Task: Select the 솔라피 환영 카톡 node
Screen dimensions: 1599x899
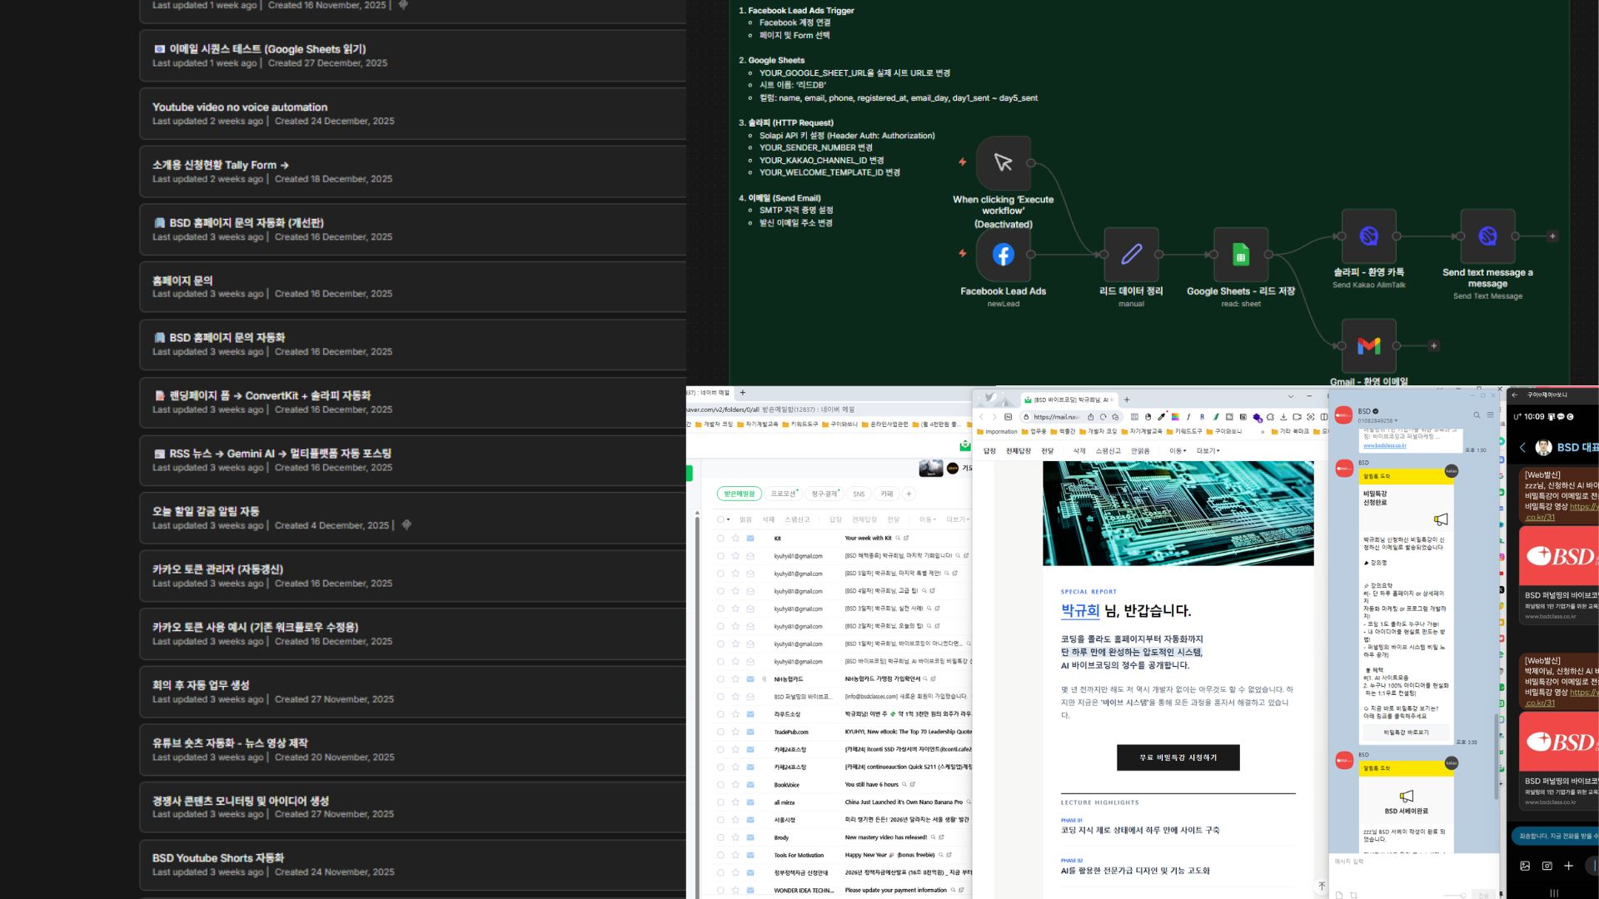Action: 1368,236
